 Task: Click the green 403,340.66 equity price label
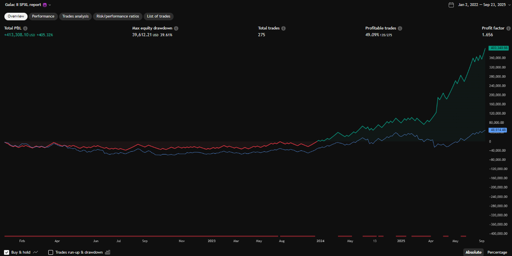498,48
